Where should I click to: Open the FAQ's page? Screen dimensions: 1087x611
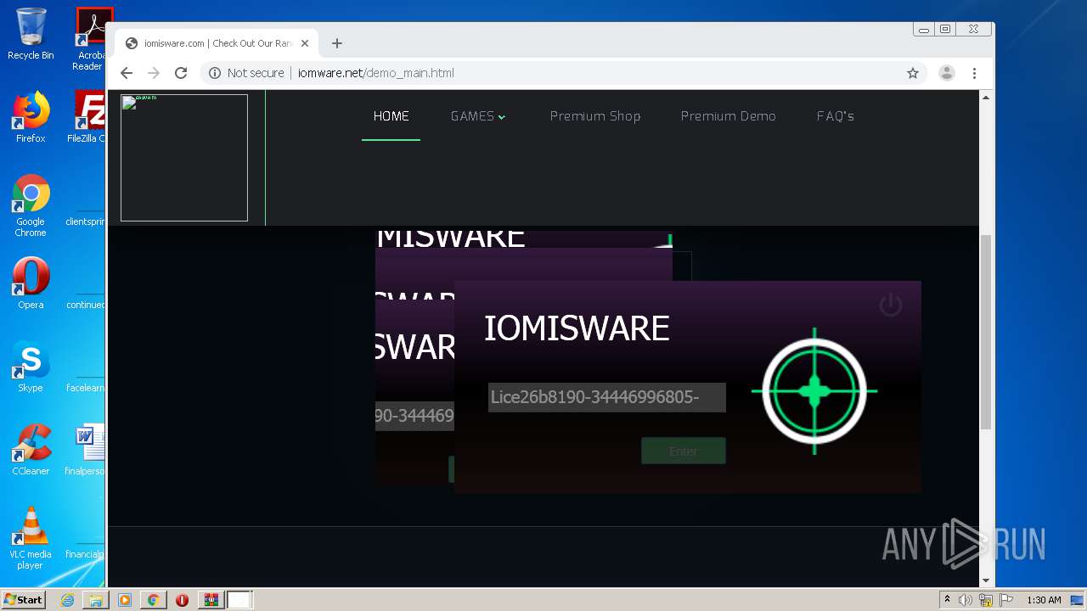coord(836,116)
